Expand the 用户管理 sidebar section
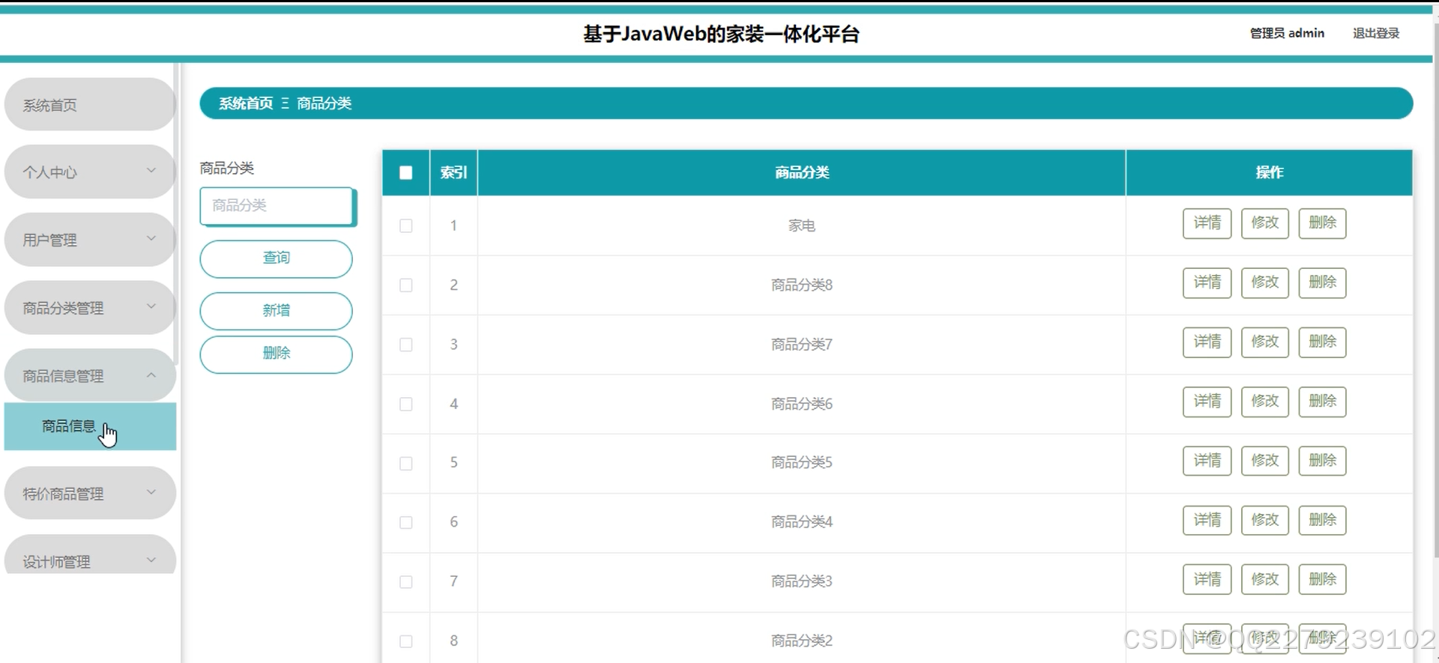 point(89,240)
